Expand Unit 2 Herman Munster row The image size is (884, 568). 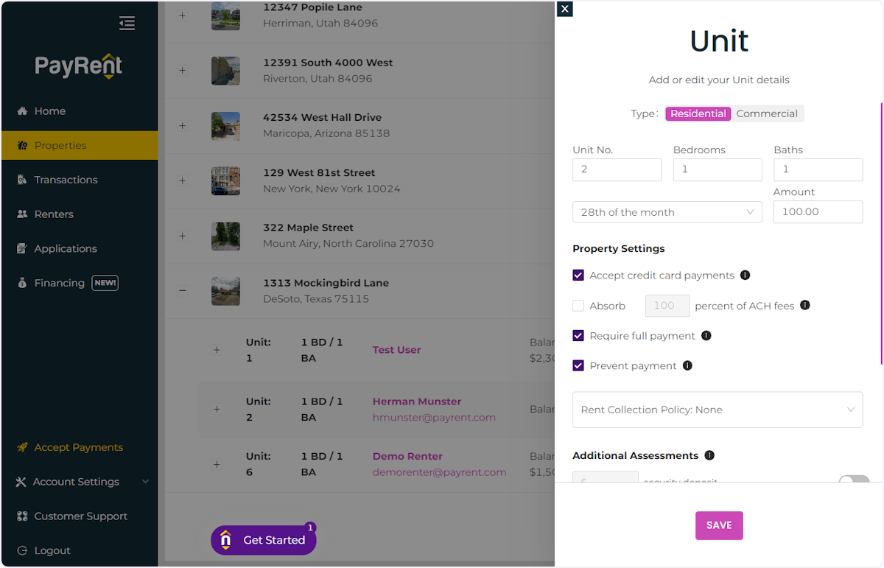(x=217, y=409)
